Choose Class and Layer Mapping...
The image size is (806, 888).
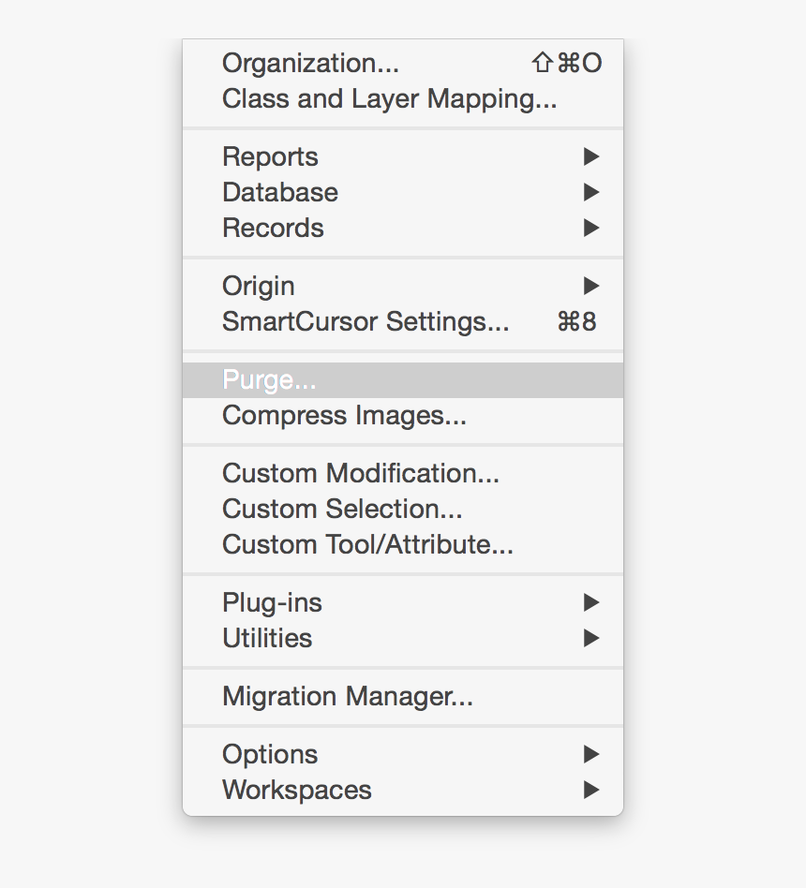(x=389, y=99)
